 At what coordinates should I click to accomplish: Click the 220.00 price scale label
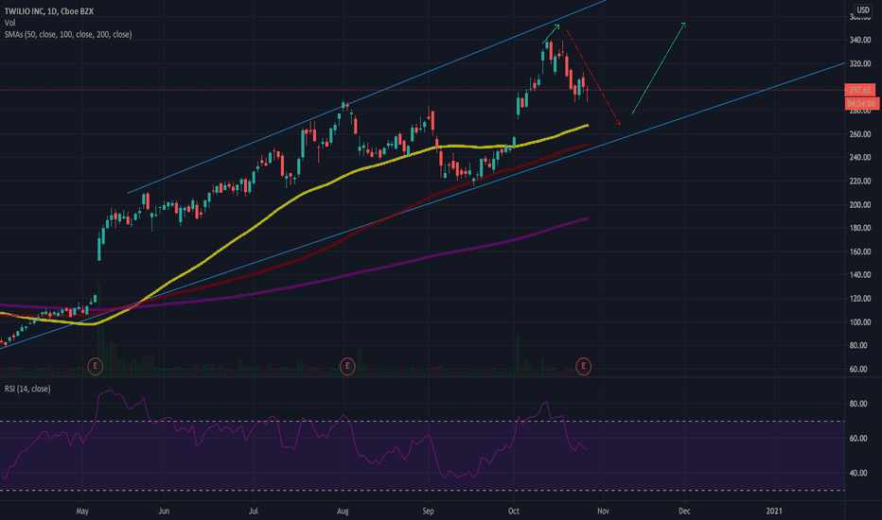tap(860, 182)
